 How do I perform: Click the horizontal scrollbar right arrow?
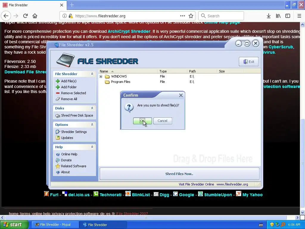click(x=297, y=217)
